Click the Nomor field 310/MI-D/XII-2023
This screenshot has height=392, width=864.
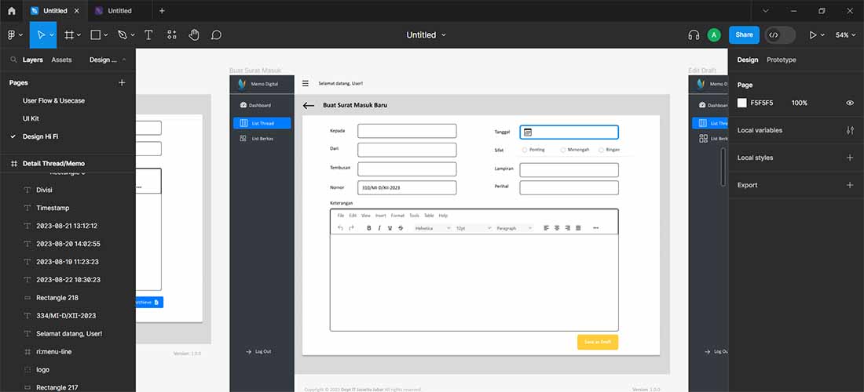407,187
